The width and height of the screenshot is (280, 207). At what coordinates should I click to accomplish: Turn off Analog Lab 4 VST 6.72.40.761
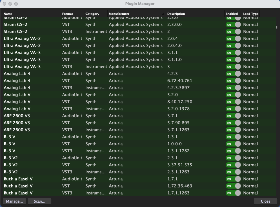point(233,81)
